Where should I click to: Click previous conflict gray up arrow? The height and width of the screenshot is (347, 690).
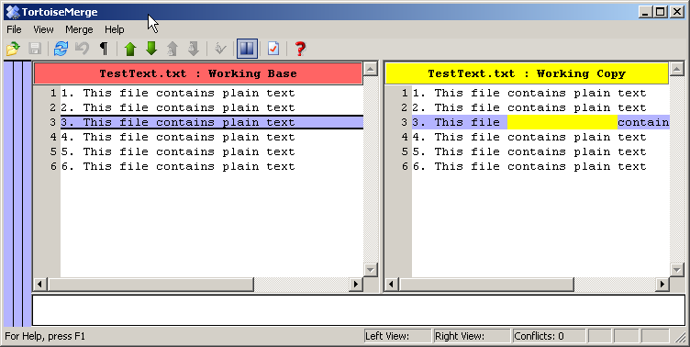tap(172, 49)
